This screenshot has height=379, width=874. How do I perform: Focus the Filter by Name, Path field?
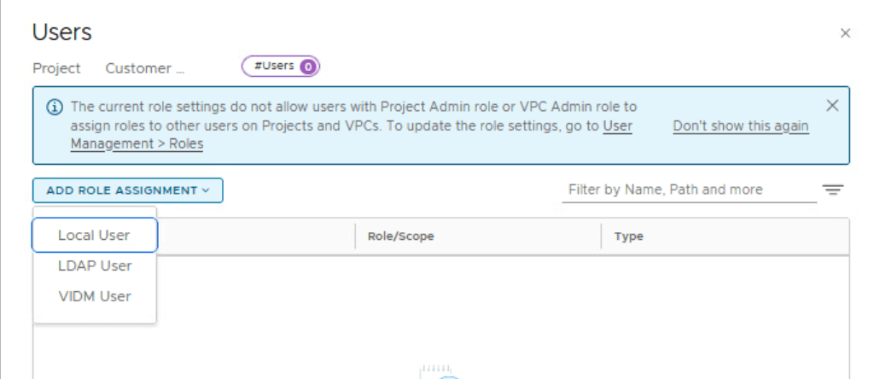tap(688, 189)
